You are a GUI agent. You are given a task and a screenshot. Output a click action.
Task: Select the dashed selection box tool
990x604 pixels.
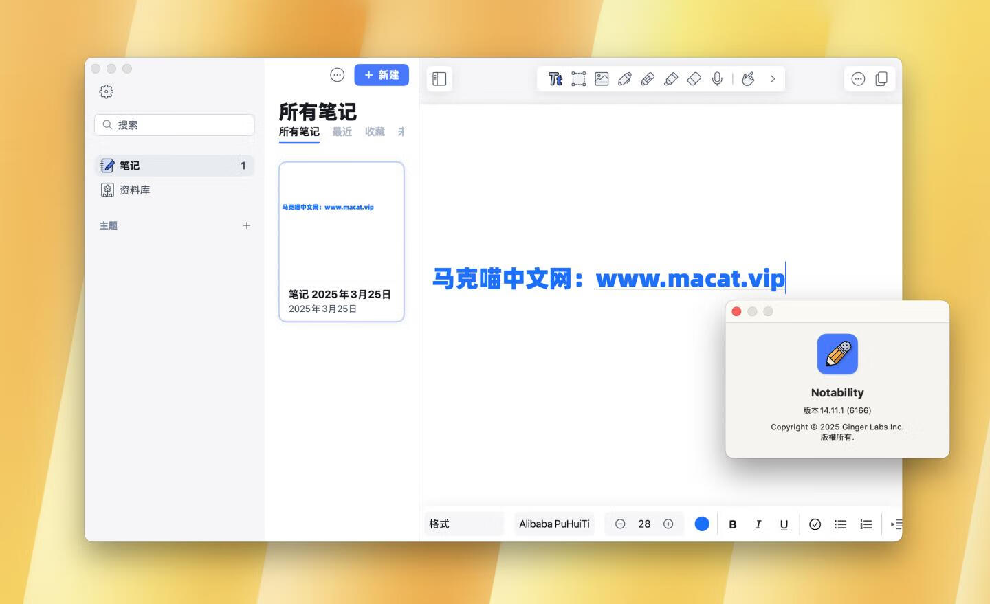click(x=579, y=79)
